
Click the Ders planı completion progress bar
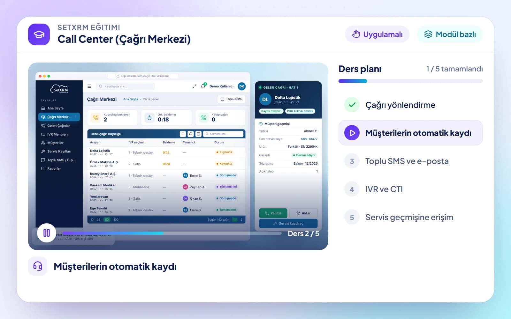click(x=410, y=81)
